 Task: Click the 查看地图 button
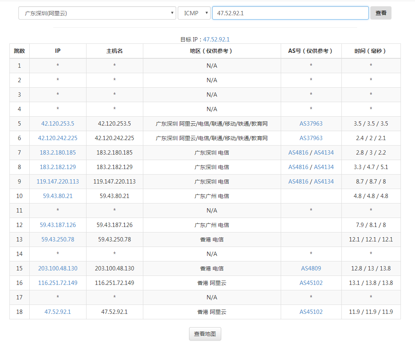(x=205, y=334)
